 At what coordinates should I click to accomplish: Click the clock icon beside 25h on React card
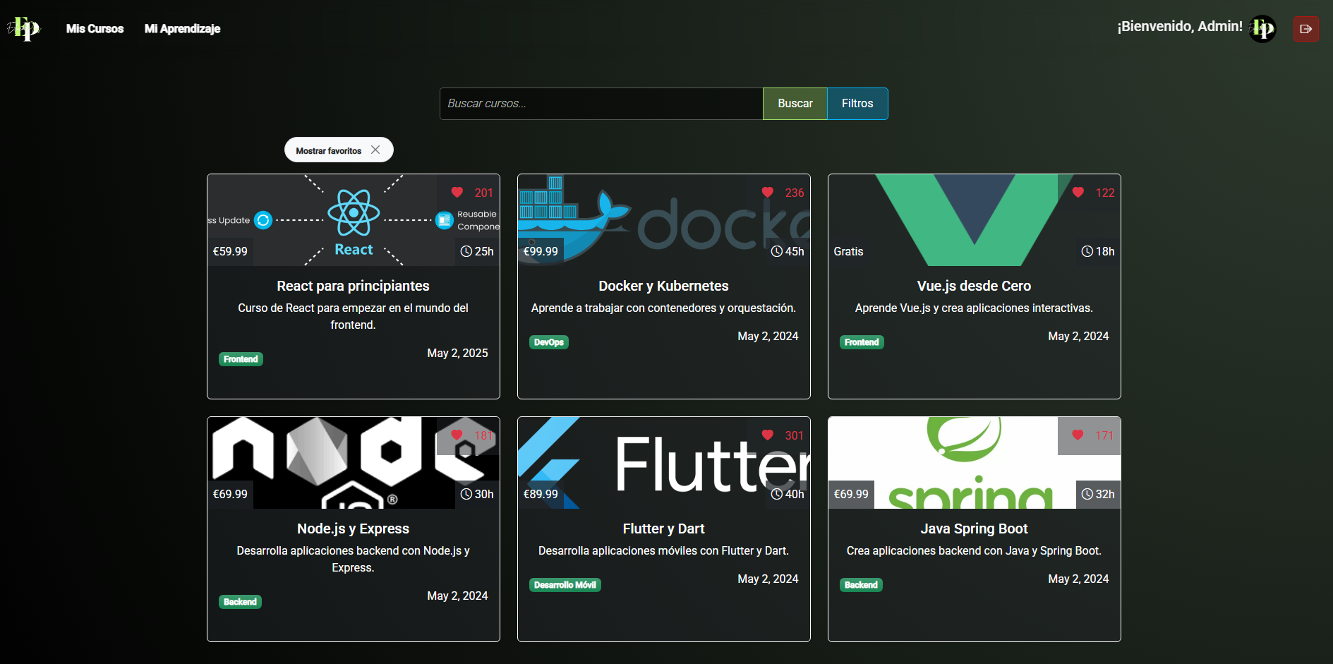(x=466, y=251)
